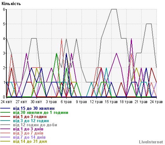Click the '12 трав' date label
The width and height of the screenshot is (165, 145).
(x=96, y=102)
